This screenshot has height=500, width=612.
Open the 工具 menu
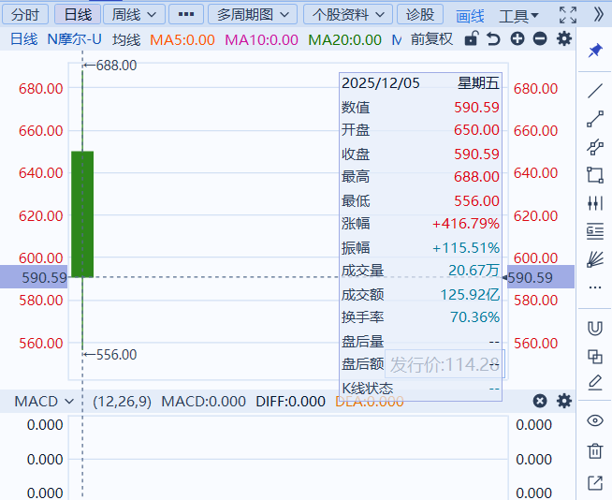[518, 16]
